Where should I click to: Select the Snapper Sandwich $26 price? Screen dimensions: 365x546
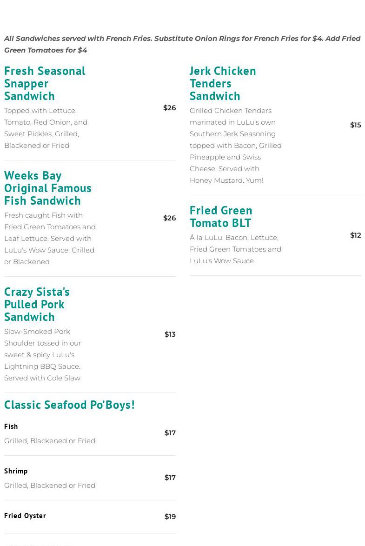click(x=169, y=108)
